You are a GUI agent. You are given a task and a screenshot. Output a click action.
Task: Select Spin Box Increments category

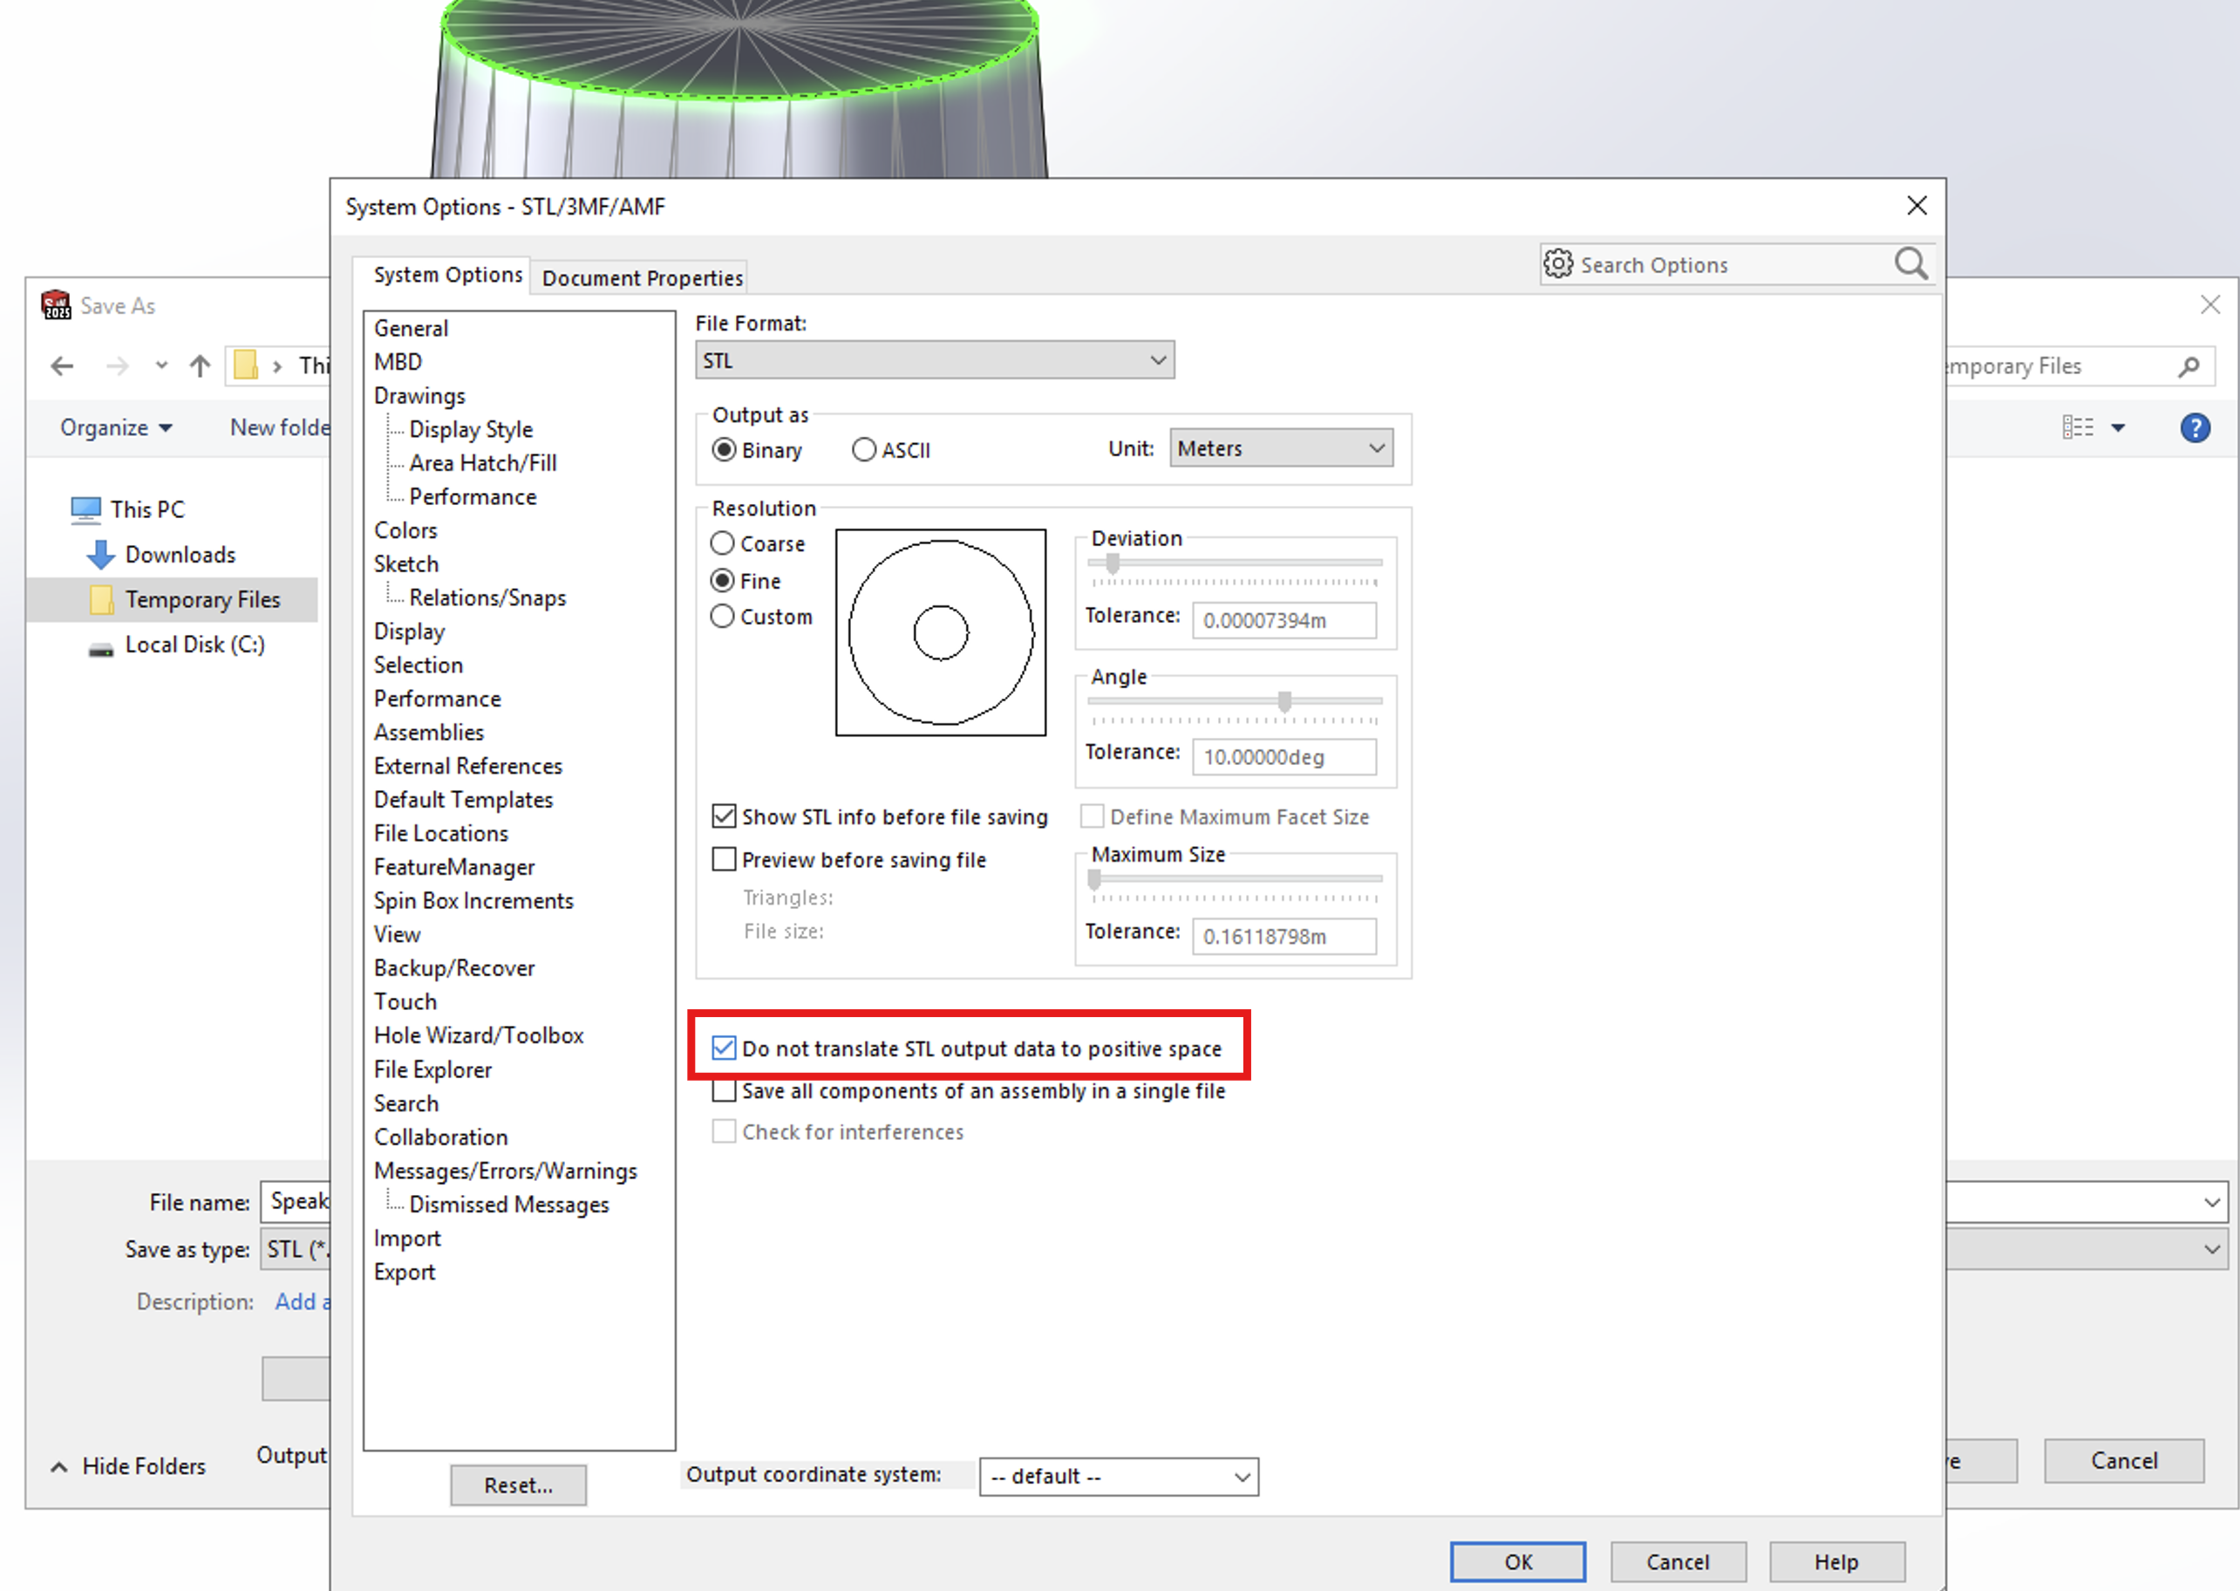pyautogui.click(x=473, y=901)
